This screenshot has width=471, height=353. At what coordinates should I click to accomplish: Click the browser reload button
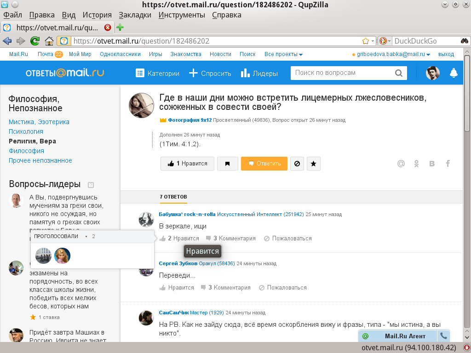(34, 41)
